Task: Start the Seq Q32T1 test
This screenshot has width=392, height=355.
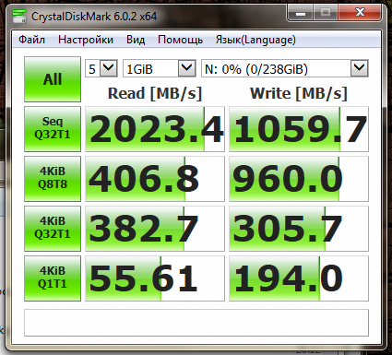Action: point(53,129)
